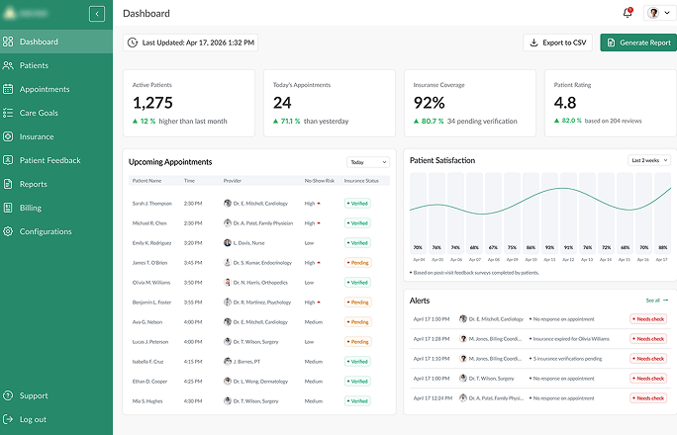Click patient name Sarah J. Thompson

pyautogui.click(x=152, y=204)
